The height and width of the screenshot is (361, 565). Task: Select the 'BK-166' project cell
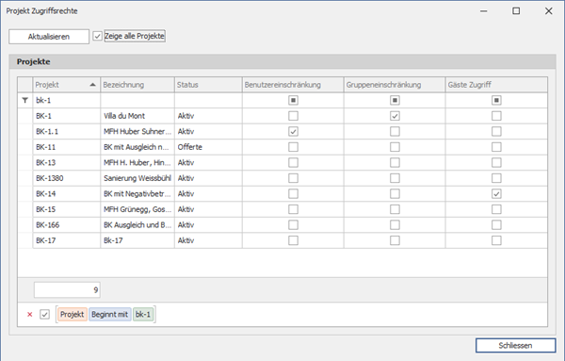tap(67, 224)
